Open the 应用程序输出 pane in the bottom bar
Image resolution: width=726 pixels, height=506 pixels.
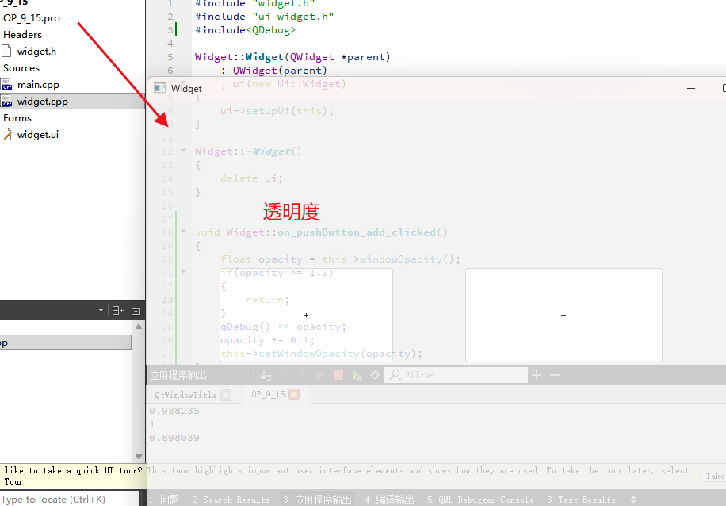pos(318,500)
